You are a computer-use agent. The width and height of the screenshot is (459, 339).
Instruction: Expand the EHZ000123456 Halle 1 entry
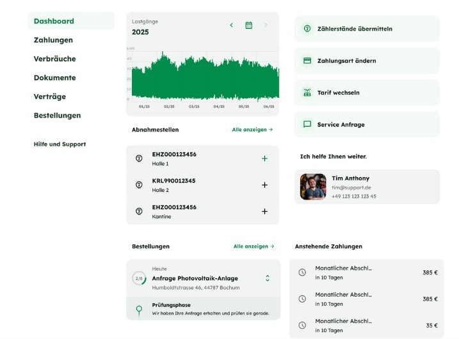click(x=264, y=159)
